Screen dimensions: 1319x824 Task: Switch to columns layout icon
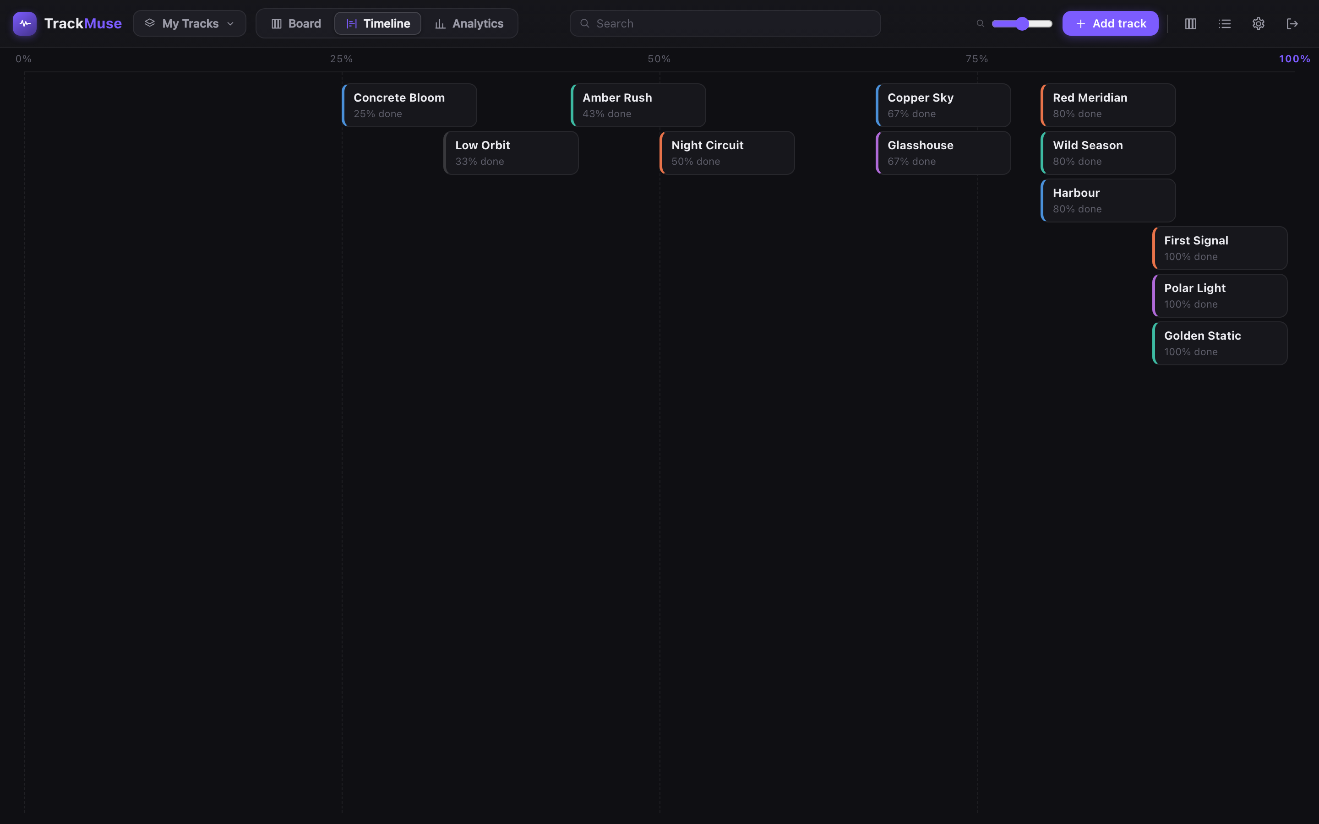click(x=1190, y=23)
